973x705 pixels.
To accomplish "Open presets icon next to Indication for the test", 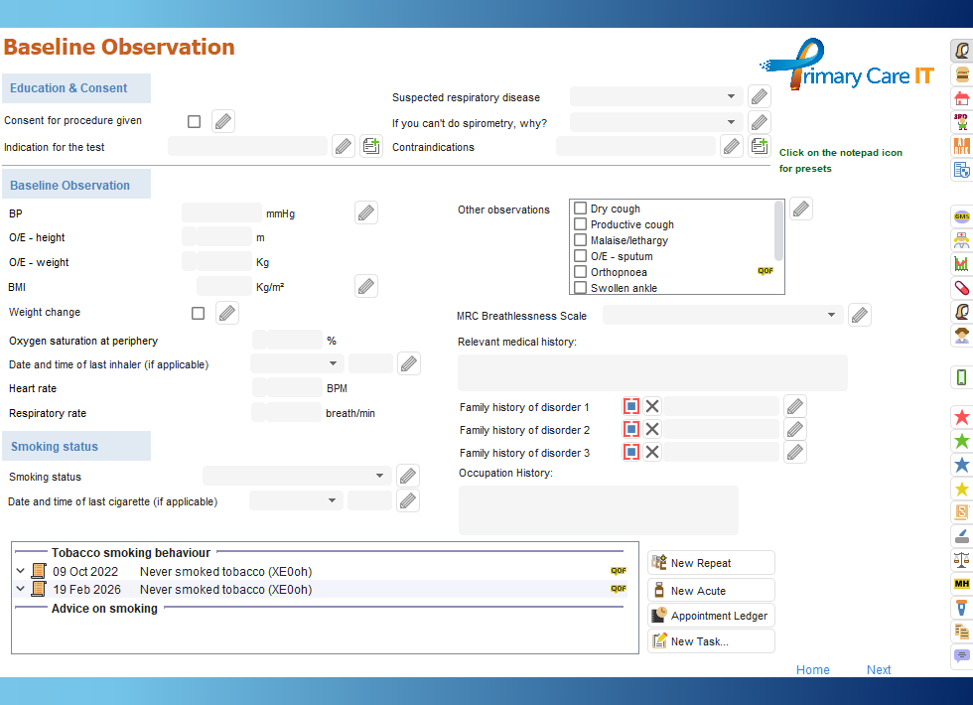I will [370, 147].
